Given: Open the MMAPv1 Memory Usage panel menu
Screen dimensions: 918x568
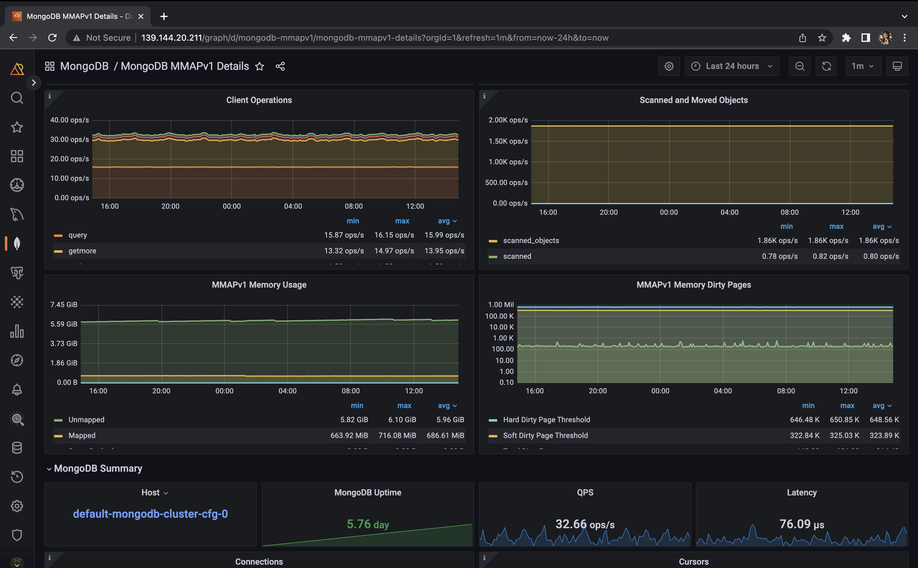Looking at the screenshot, I should coord(259,285).
